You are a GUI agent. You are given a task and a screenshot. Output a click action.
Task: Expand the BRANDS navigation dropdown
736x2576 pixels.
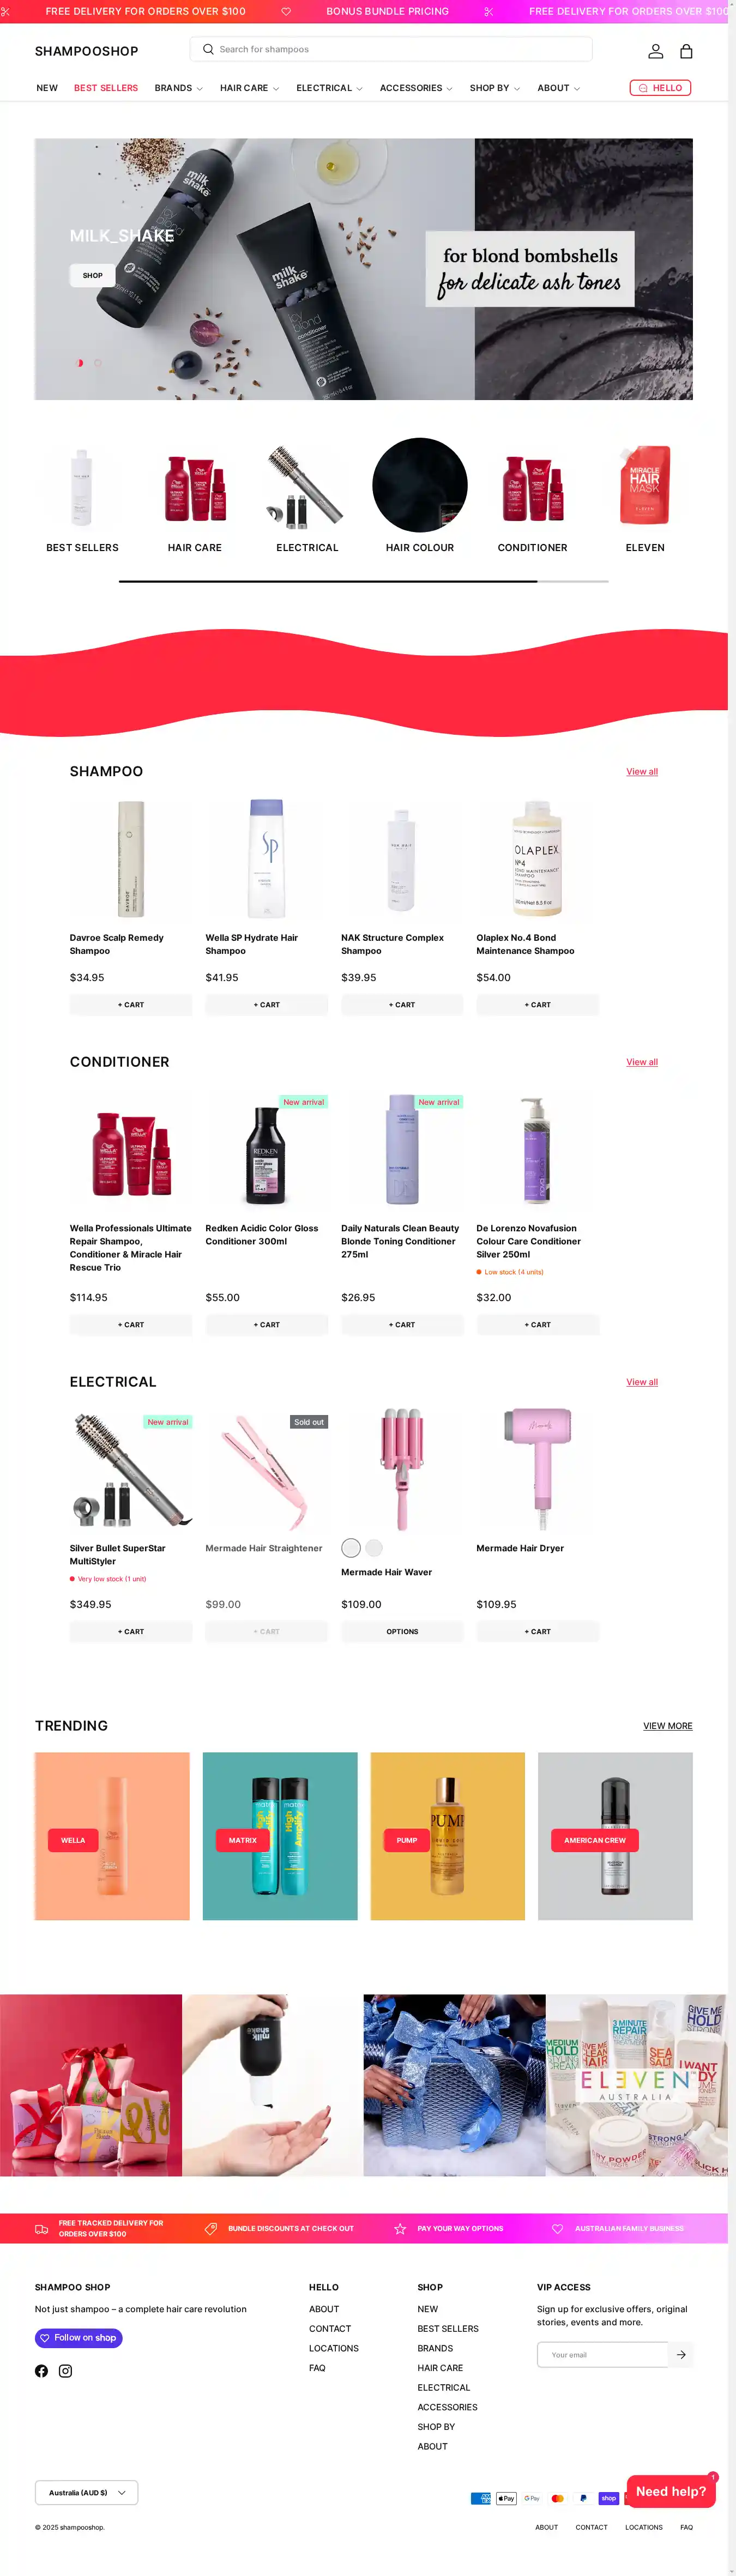click(x=179, y=88)
